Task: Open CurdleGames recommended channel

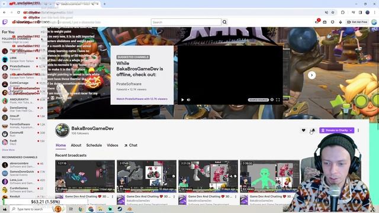Action: point(24,189)
